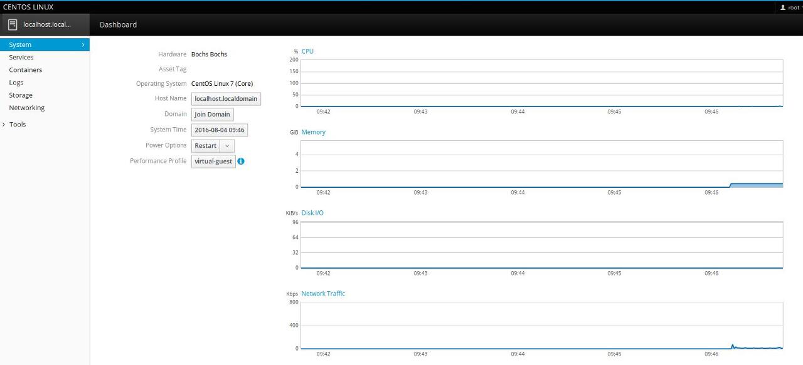Open Containers in the sidebar
The height and width of the screenshot is (365, 803).
pyautogui.click(x=45, y=70)
